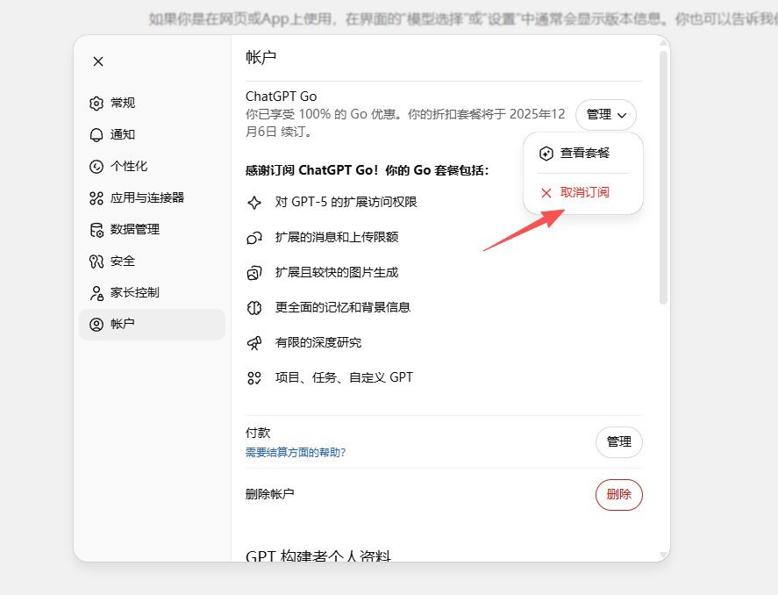The width and height of the screenshot is (778, 595).
Task: Click the chat bubble icon beside 扩展的消息和上传限额
Action: tap(254, 238)
